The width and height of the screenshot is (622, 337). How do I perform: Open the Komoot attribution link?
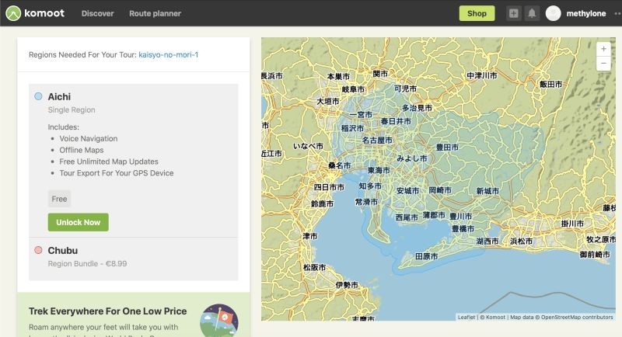click(495, 318)
